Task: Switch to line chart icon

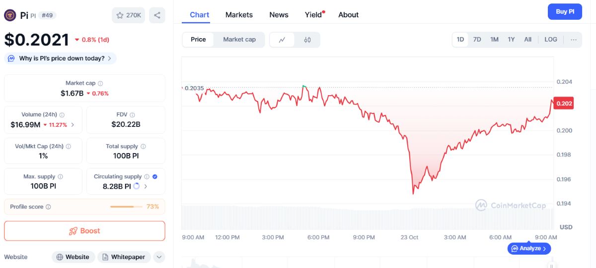Action: [282, 40]
